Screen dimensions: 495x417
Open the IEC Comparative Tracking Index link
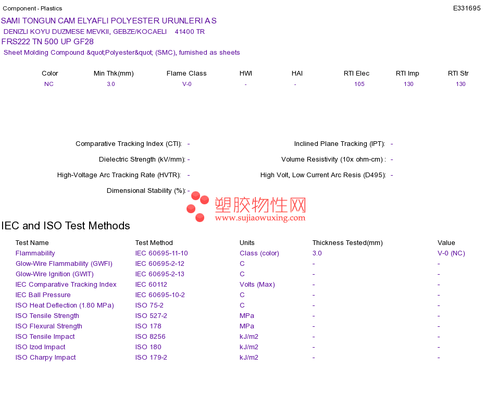pos(66,285)
